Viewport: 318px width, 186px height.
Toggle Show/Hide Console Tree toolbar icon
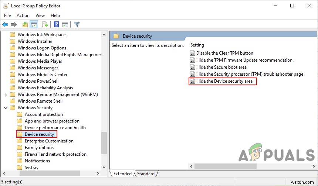point(34,25)
